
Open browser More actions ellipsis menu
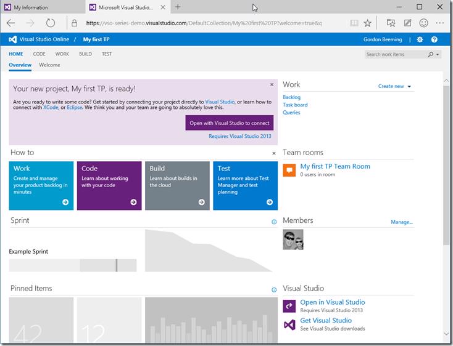[x=439, y=23]
